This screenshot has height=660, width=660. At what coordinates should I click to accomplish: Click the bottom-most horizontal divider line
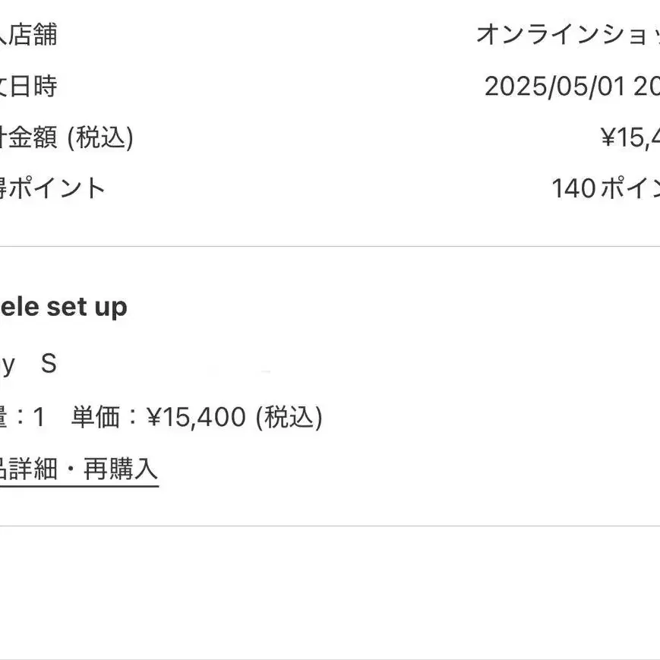click(330, 658)
